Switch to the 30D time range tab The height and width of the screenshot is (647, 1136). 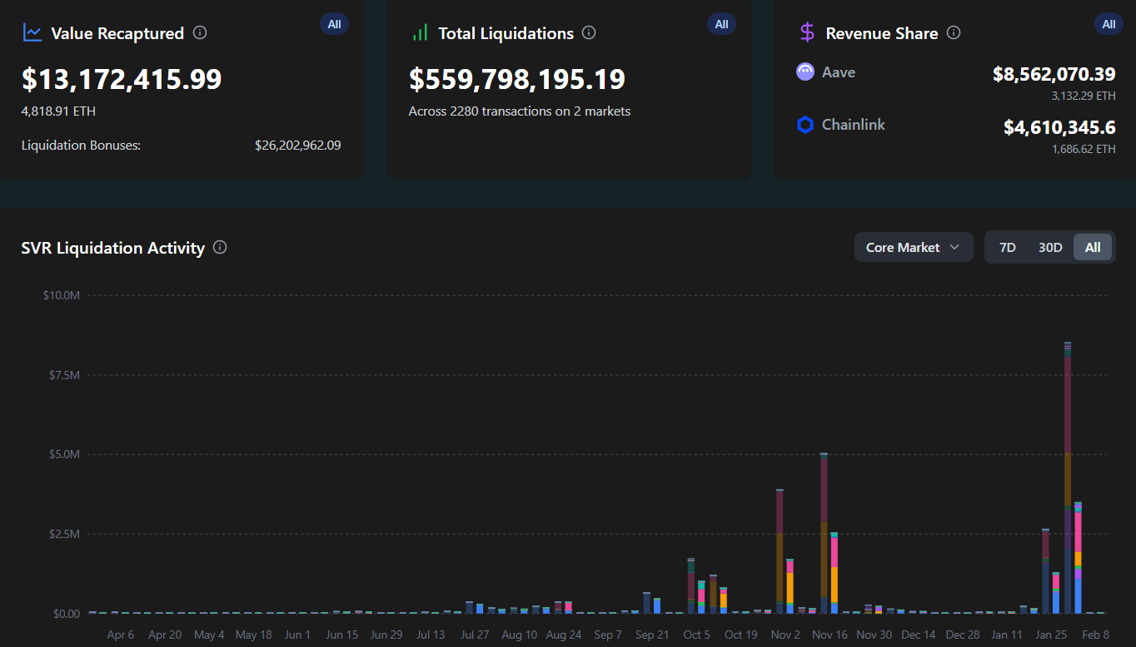click(x=1050, y=247)
